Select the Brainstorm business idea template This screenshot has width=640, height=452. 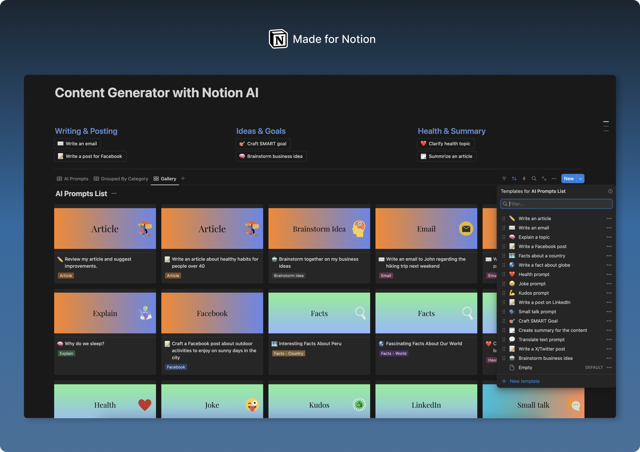click(x=545, y=358)
